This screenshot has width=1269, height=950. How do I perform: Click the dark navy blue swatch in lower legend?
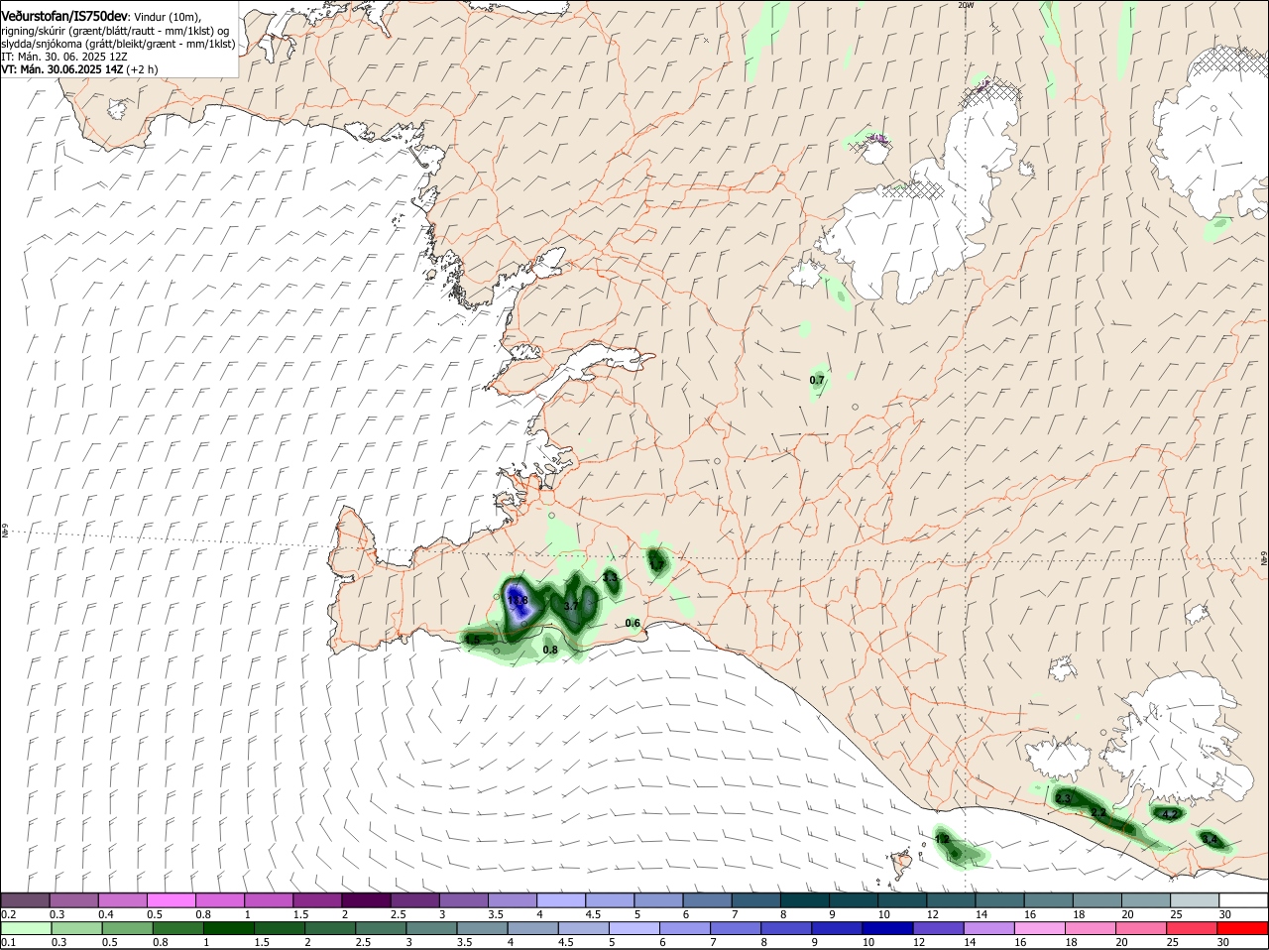tap(886, 927)
